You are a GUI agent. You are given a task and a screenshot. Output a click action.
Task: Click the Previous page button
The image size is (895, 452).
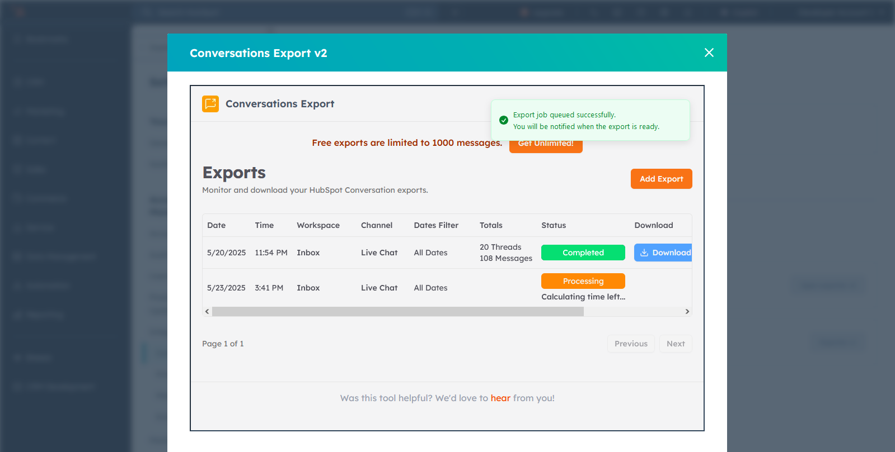click(x=631, y=344)
